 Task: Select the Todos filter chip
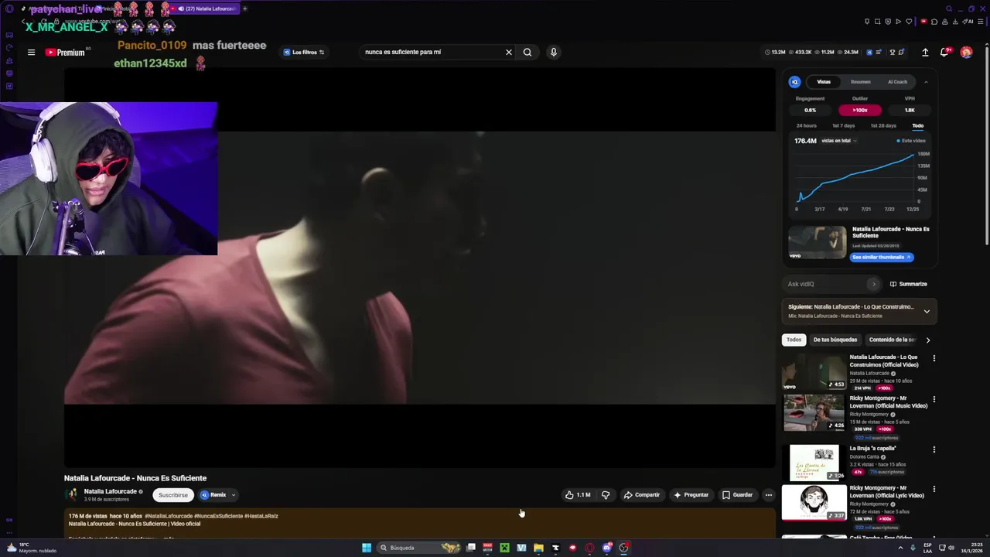[794, 340]
